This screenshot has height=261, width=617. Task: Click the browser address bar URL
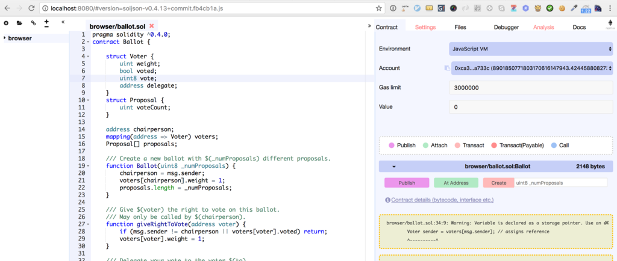138,8
